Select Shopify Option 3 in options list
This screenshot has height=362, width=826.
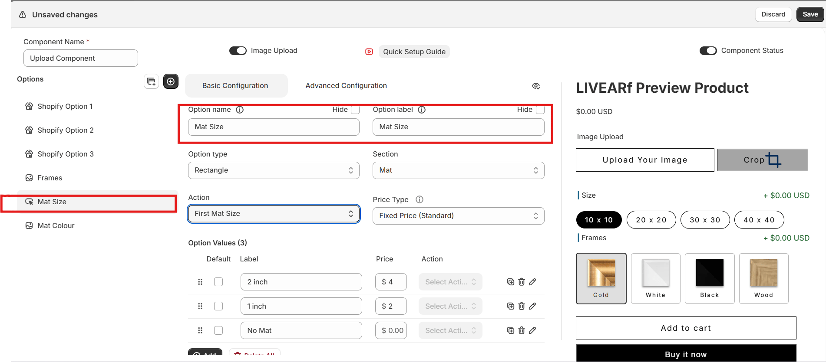pyautogui.click(x=97, y=154)
